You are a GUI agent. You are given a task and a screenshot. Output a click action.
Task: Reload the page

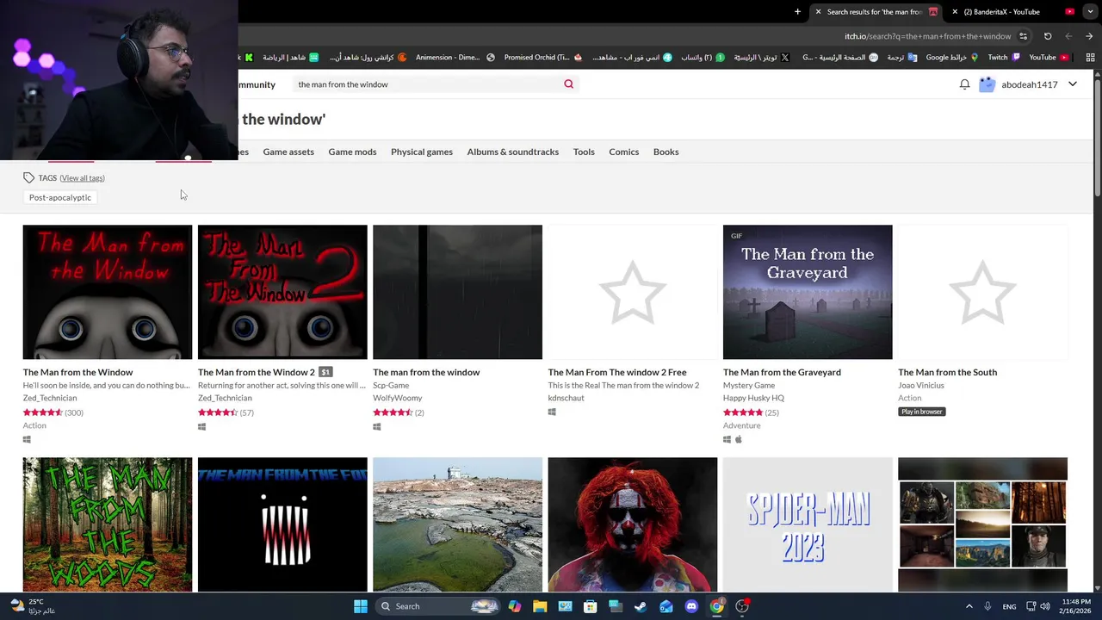pyautogui.click(x=1048, y=36)
